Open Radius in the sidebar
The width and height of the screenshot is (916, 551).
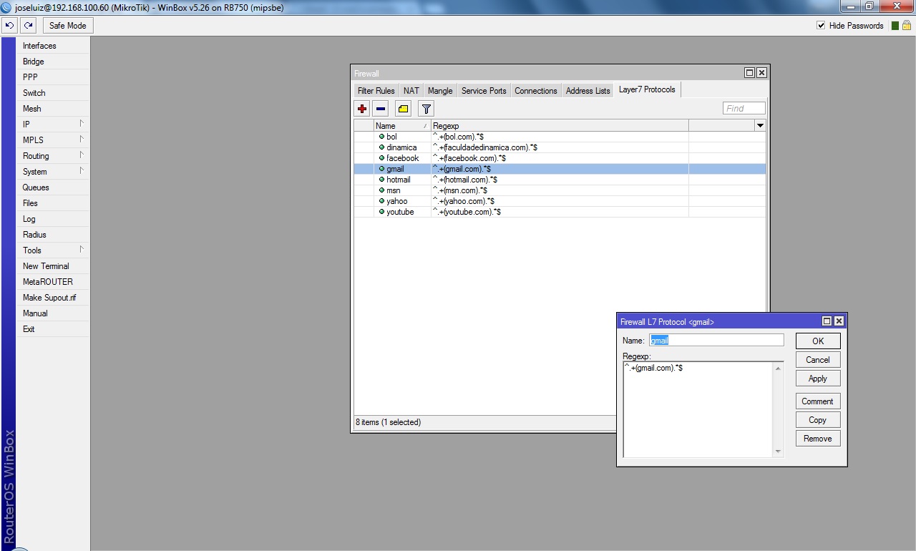[x=53, y=235]
